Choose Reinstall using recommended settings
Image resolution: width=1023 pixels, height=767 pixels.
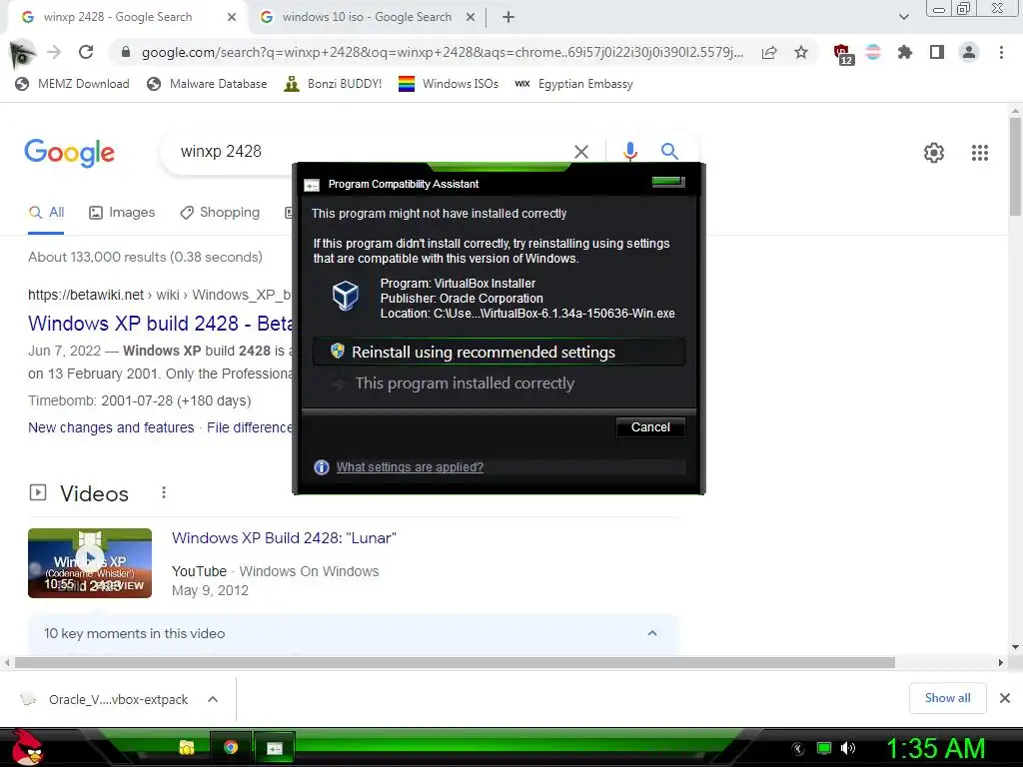coord(499,353)
